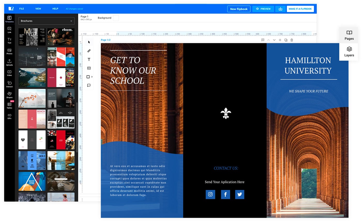Open the Photos panel in sidebar
This screenshot has height=222, width=362.
[x=9, y=51]
